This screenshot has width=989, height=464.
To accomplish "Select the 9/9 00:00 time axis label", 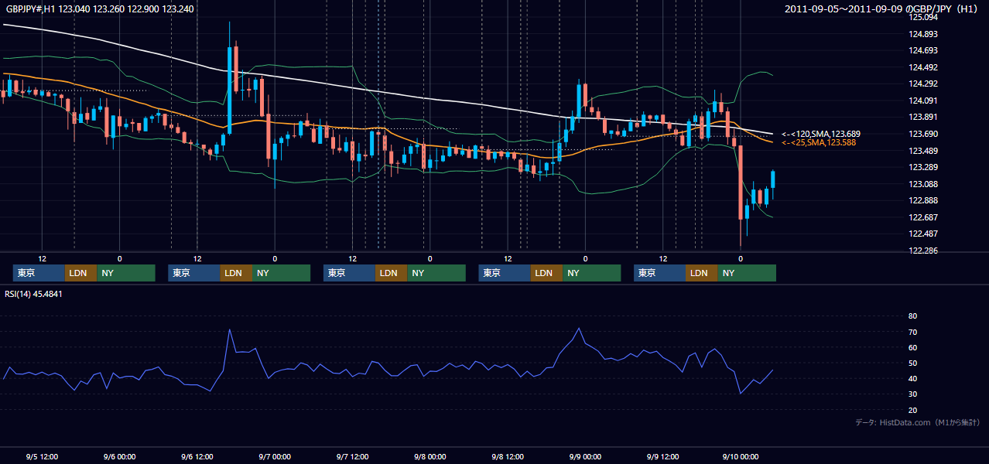I will [x=585, y=457].
